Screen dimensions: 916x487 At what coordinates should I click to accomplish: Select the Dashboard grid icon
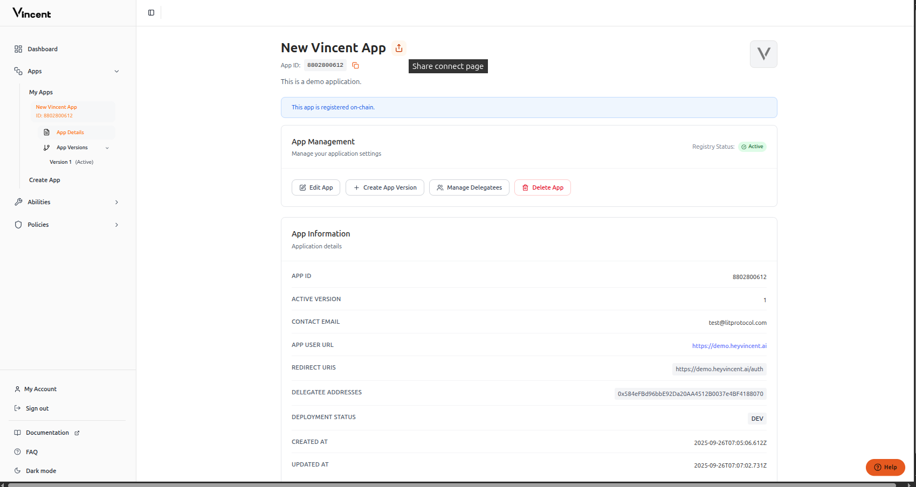click(18, 49)
